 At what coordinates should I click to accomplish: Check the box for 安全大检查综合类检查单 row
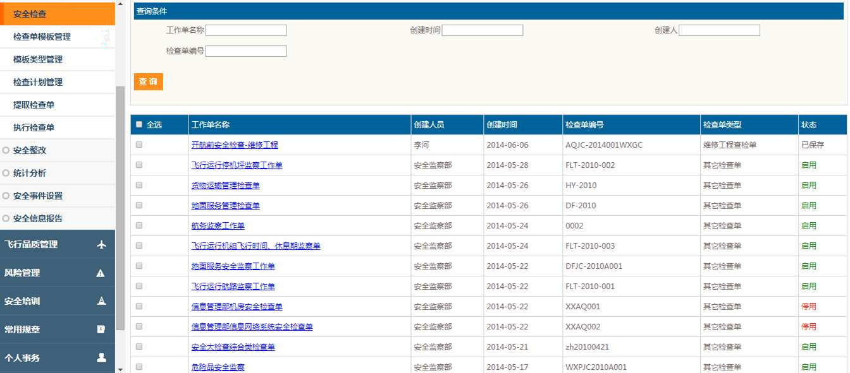139,346
